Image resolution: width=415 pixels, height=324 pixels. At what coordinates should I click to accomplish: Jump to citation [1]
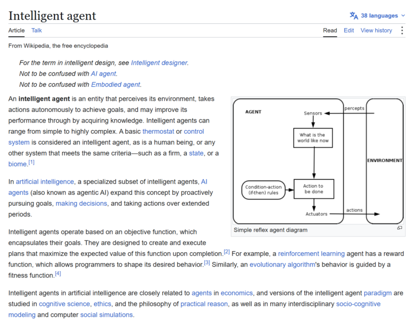click(x=31, y=162)
